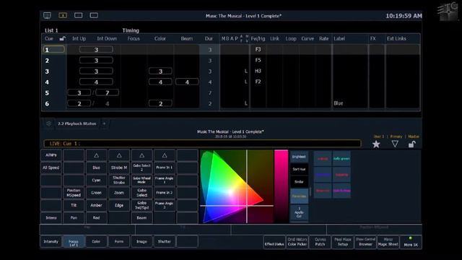462x260 pixels.
Task: Click the Frame In 1 button
Action: (165, 168)
